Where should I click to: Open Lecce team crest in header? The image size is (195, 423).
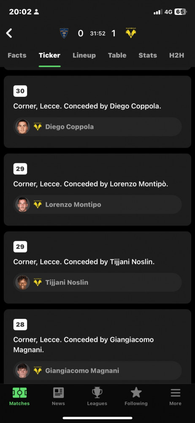64,33
